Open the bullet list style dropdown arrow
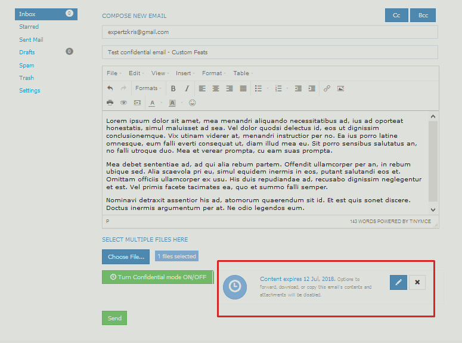The image size is (462, 343). (x=267, y=88)
